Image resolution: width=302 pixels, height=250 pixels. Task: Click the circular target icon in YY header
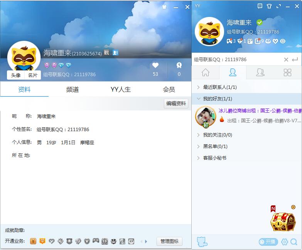click(283, 41)
